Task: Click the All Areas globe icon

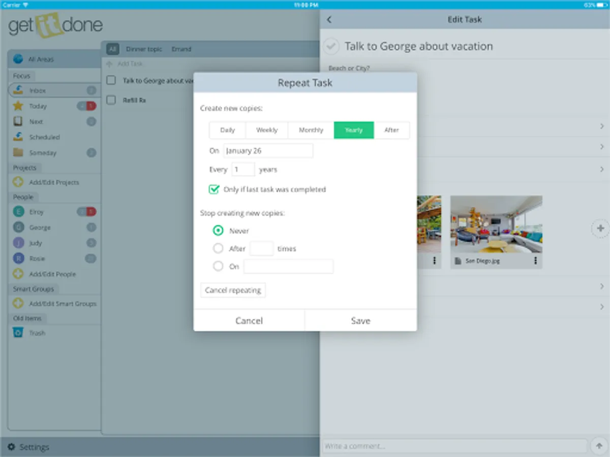Action: (18, 59)
